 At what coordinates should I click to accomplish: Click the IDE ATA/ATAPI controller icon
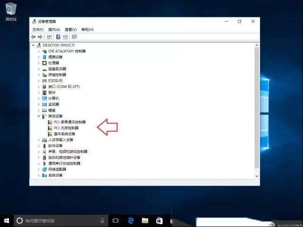[45, 52]
